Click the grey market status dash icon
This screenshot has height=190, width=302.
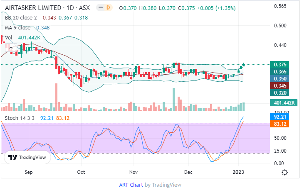(x=100, y=8)
